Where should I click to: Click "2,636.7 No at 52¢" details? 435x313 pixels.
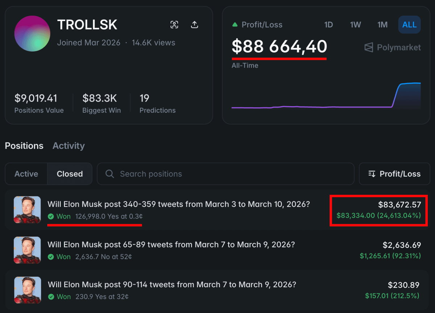tap(104, 256)
